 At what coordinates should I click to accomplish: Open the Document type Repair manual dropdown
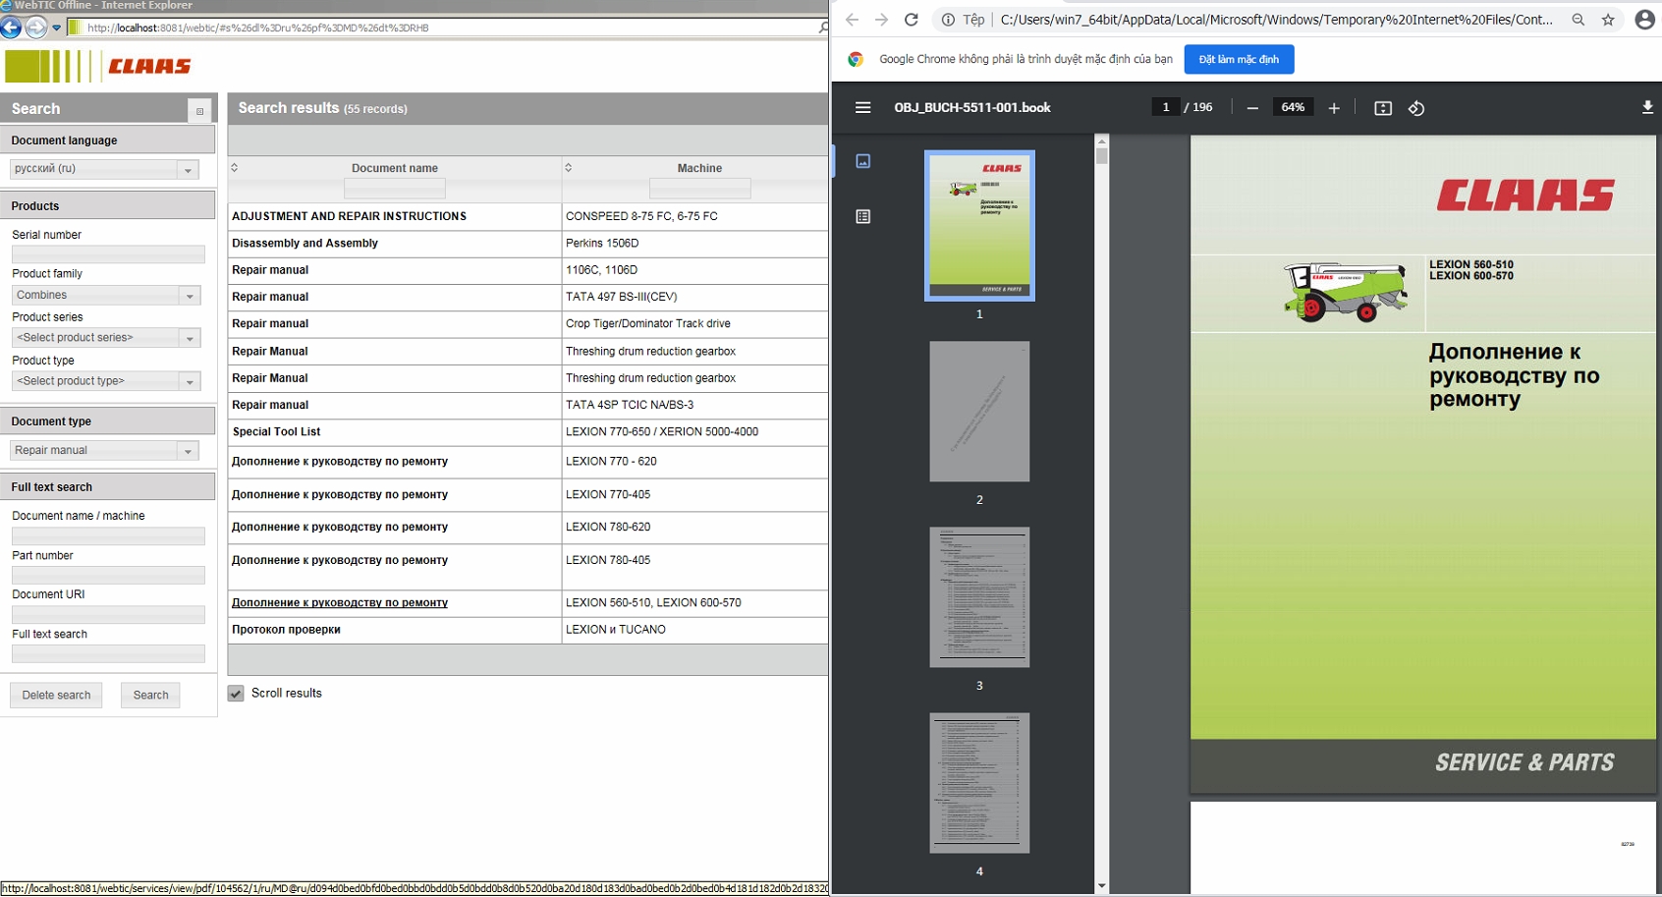click(x=189, y=450)
